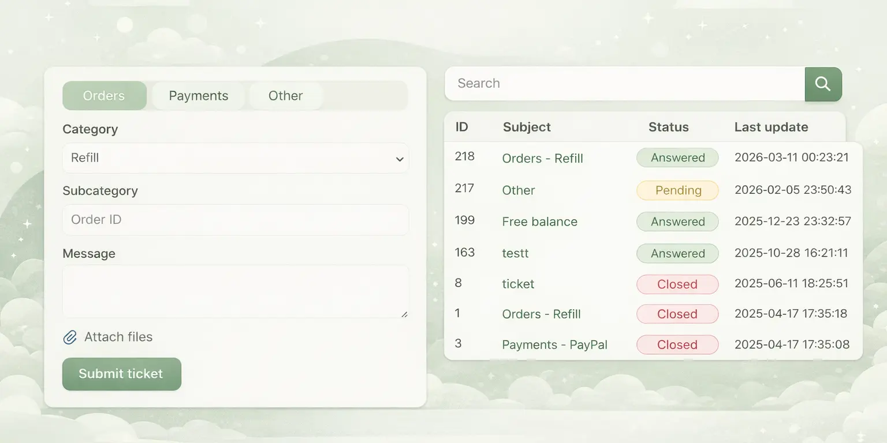This screenshot has width=887, height=443.
Task: Click the Closed badge on ticket 8
Action: click(x=677, y=284)
